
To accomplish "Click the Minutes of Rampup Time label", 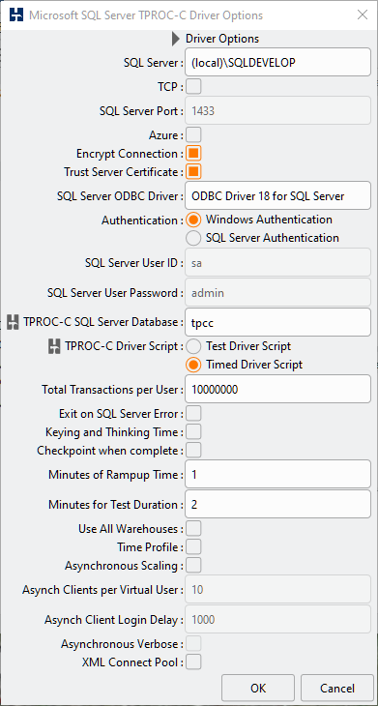I will [x=115, y=475].
